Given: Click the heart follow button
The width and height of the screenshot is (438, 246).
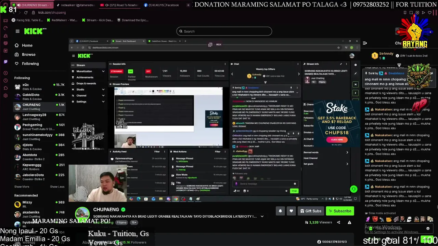Looking at the screenshot, I should point(291,211).
